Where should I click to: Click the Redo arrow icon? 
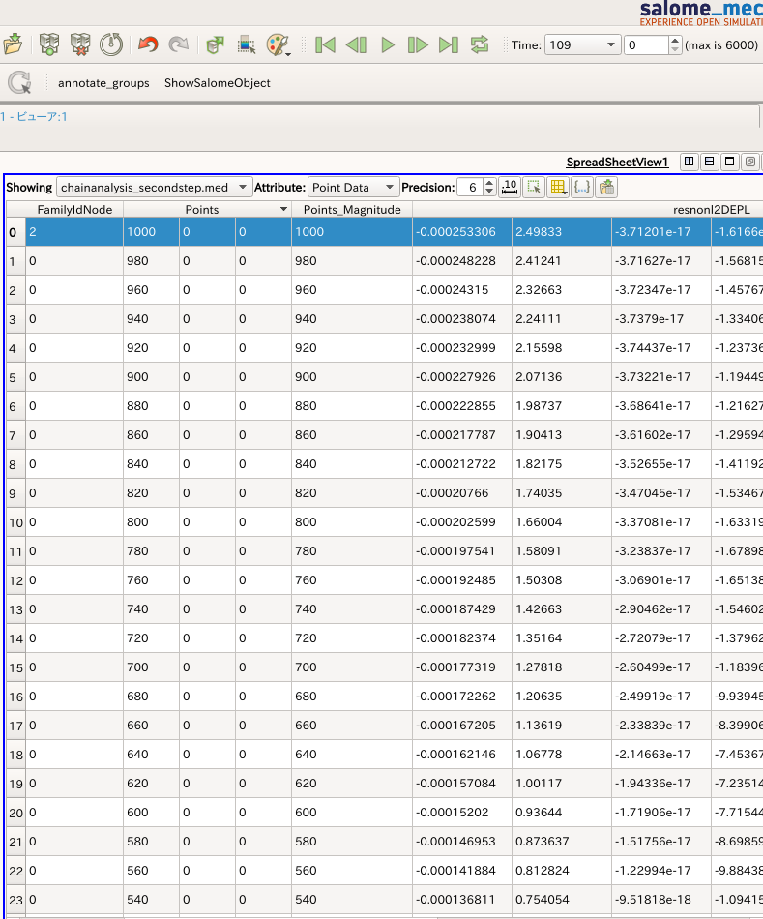point(179,44)
